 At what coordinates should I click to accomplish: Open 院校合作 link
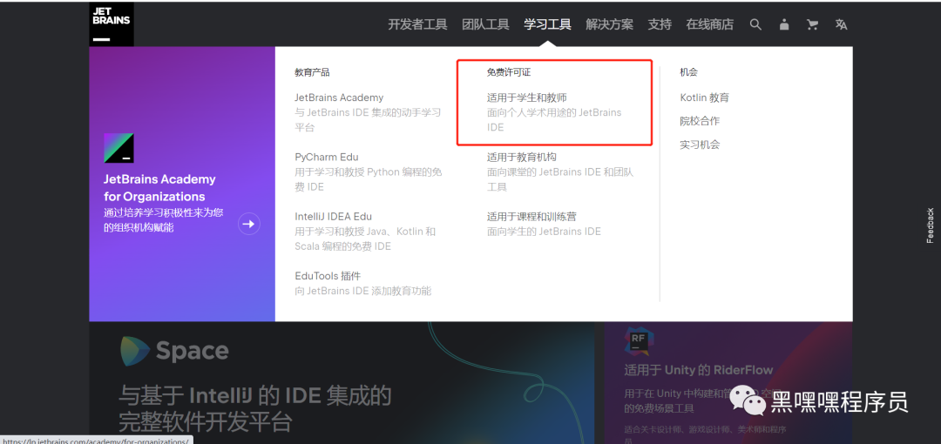click(700, 121)
